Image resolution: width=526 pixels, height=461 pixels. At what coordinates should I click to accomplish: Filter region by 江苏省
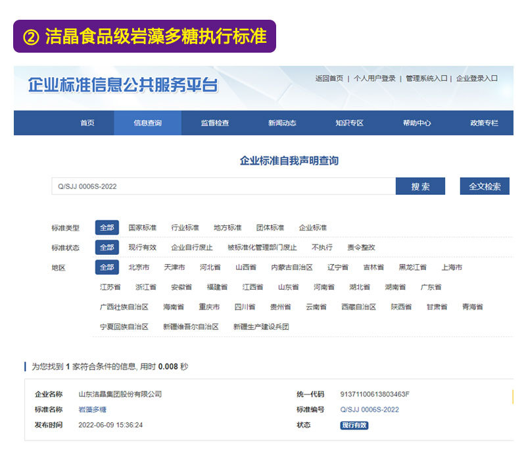click(x=110, y=287)
